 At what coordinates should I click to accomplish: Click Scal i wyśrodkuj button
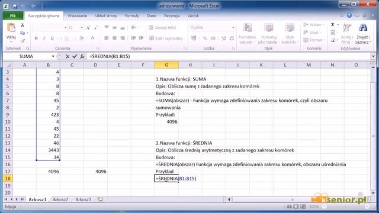(166, 38)
